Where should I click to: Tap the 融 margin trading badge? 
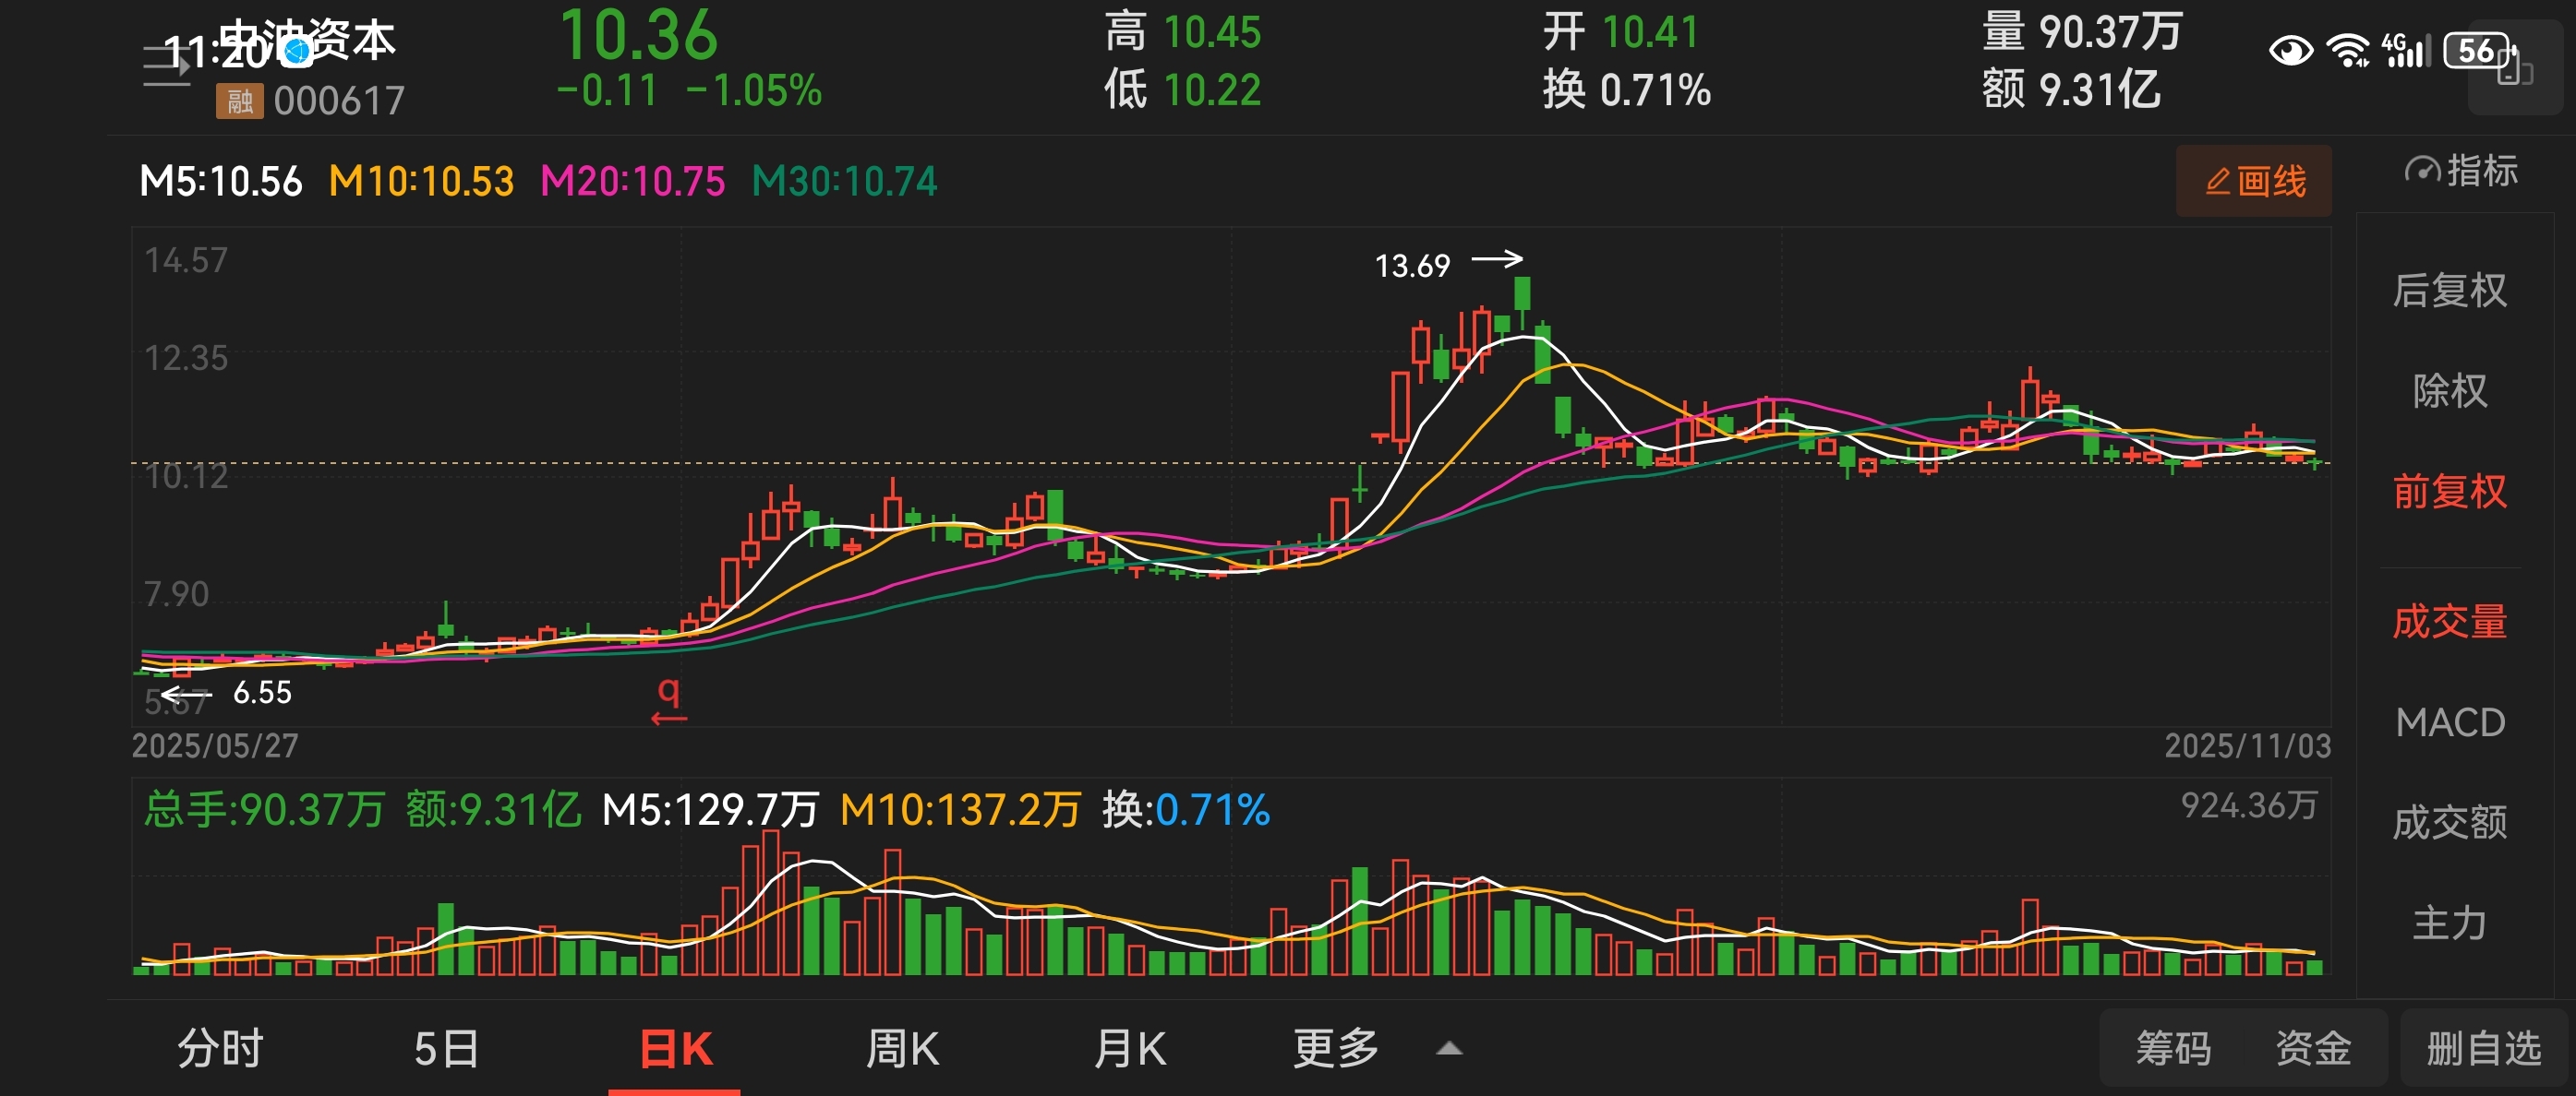(x=239, y=101)
